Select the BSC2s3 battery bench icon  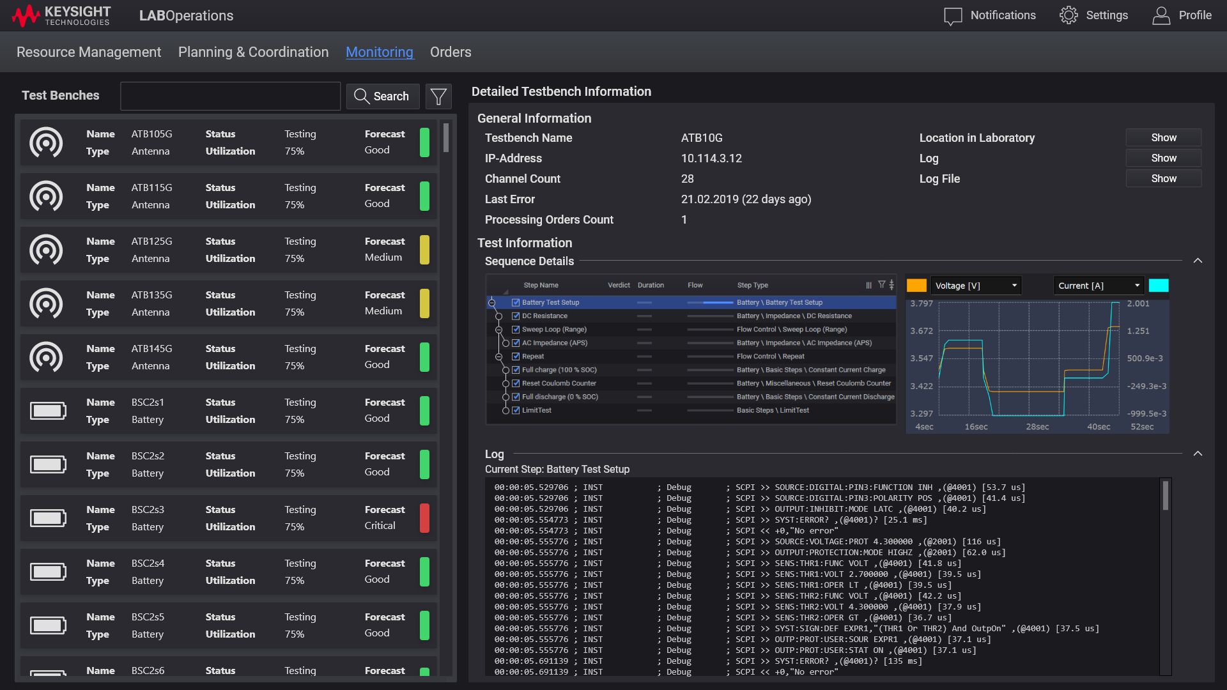(x=48, y=518)
